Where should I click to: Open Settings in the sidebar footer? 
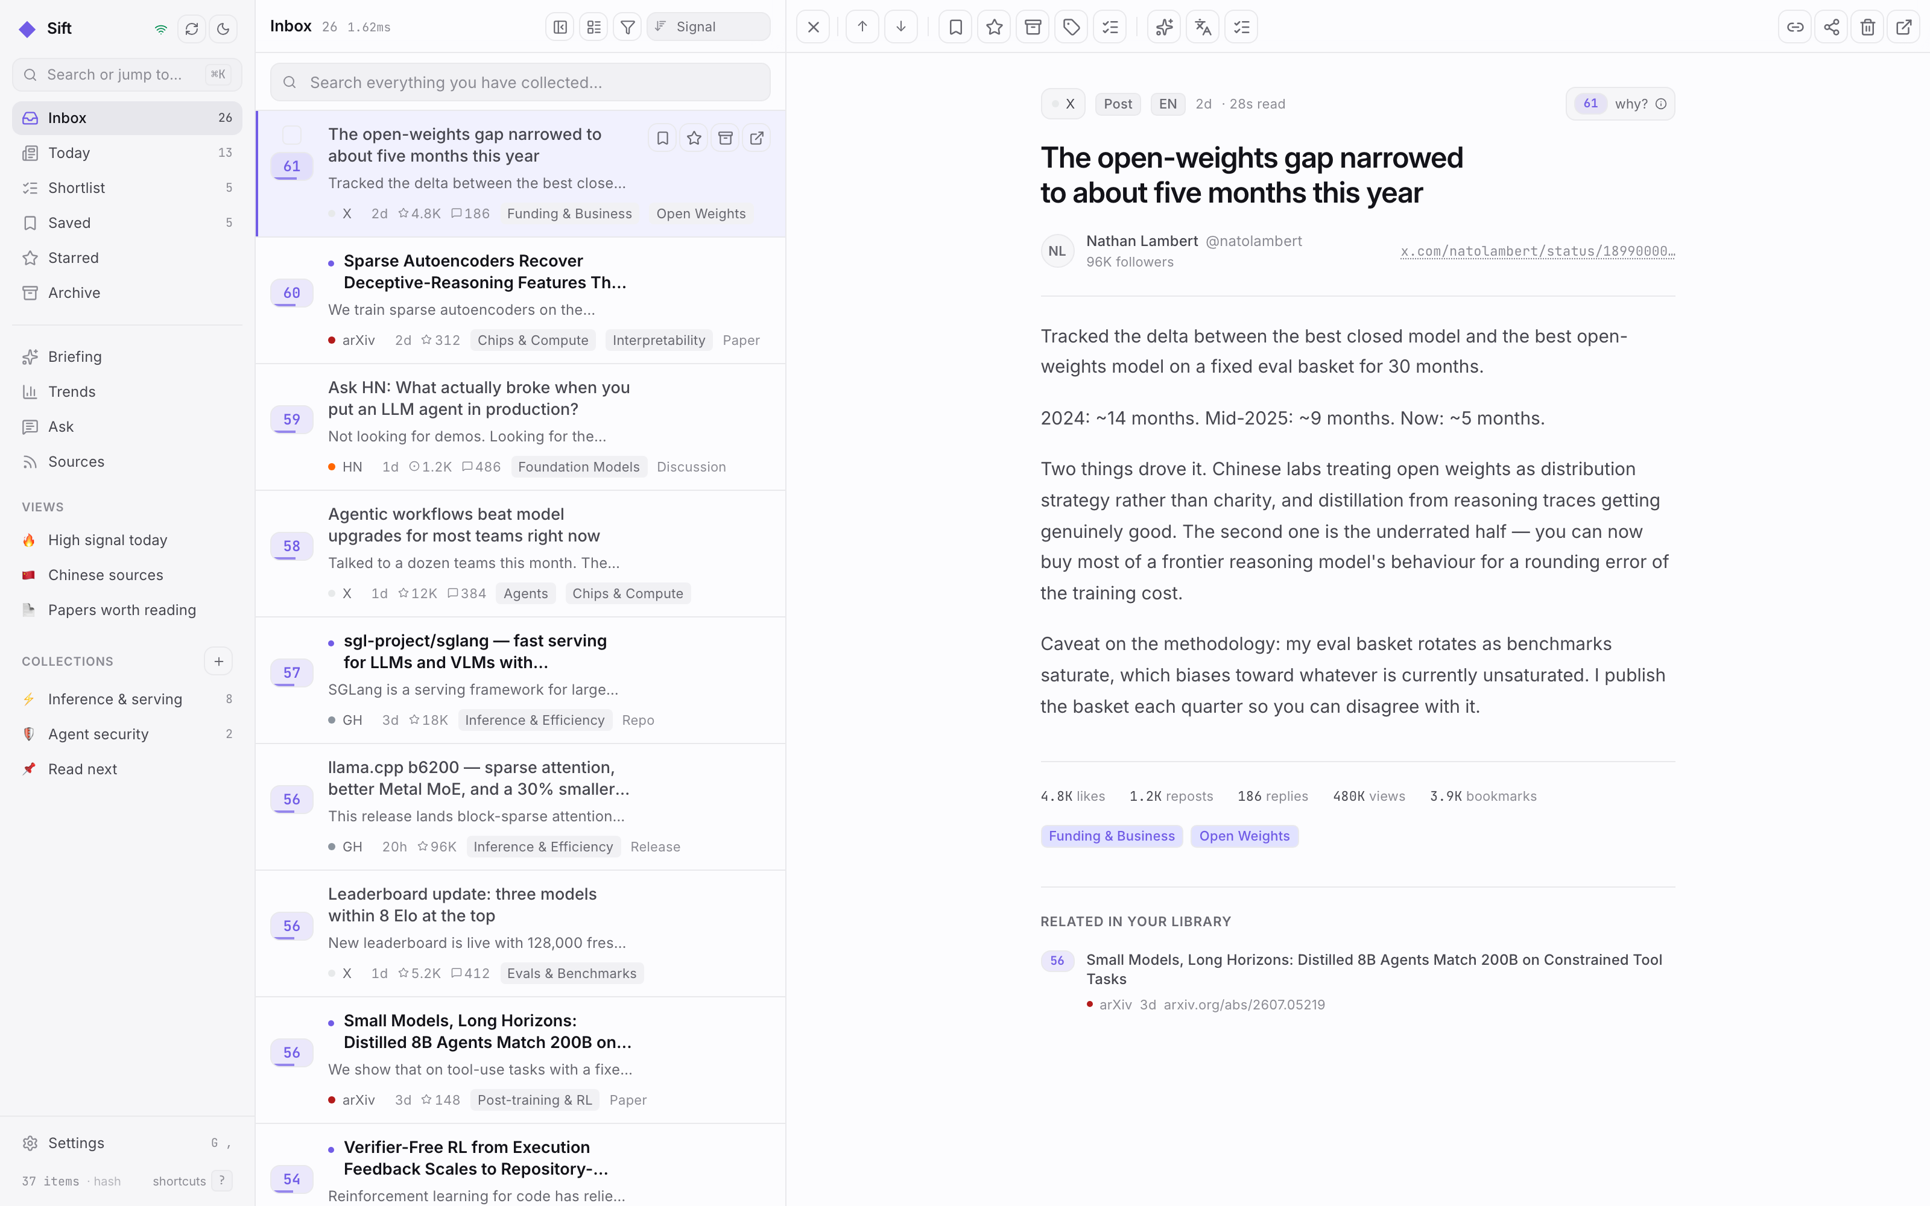click(x=127, y=1143)
